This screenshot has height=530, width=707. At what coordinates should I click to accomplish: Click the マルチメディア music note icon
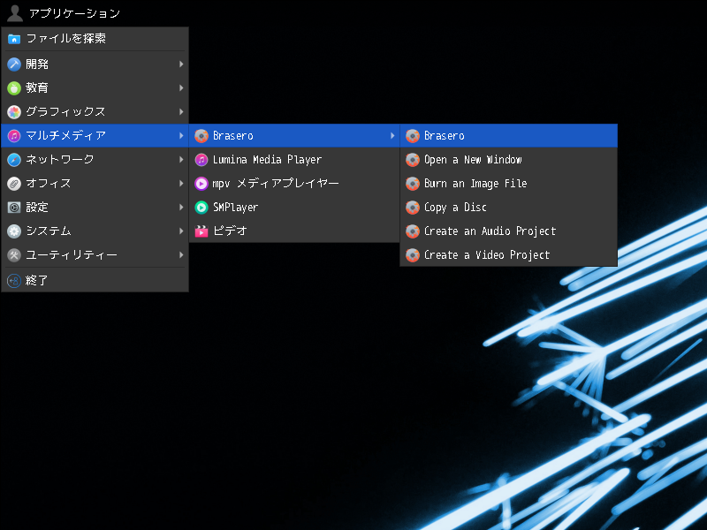pos(14,136)
